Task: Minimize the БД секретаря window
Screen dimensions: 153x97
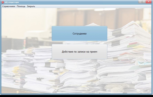Action: (140, 2)
